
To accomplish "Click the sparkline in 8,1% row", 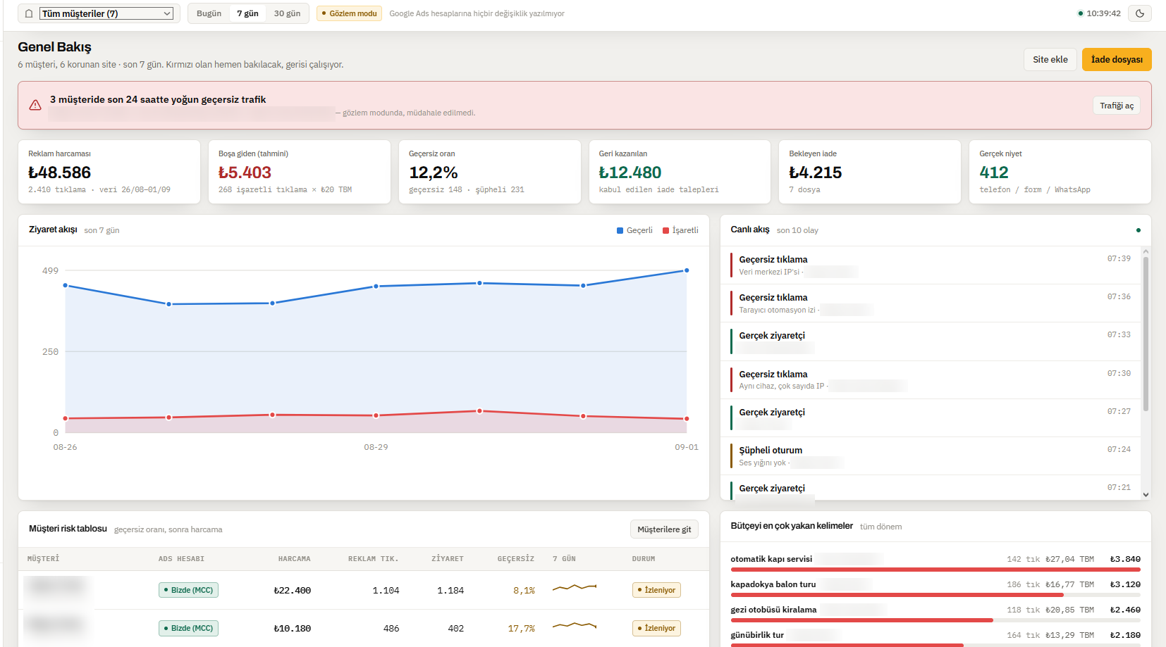I will tap(575, 586).
